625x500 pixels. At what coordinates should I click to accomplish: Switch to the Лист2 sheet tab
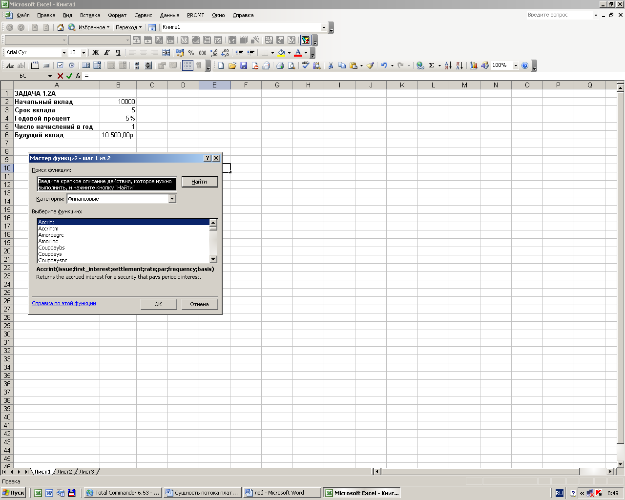64,472
